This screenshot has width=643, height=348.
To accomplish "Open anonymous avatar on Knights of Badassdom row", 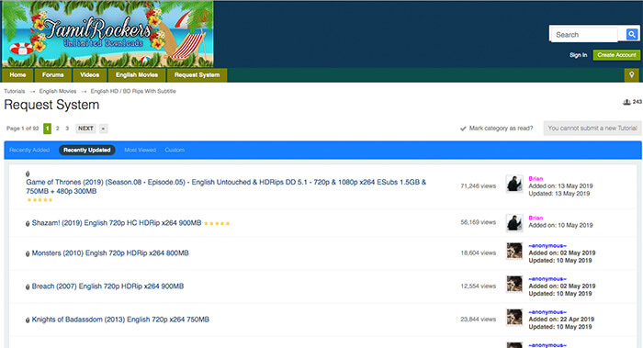I will pyautogui.click(x=514, y=318).
